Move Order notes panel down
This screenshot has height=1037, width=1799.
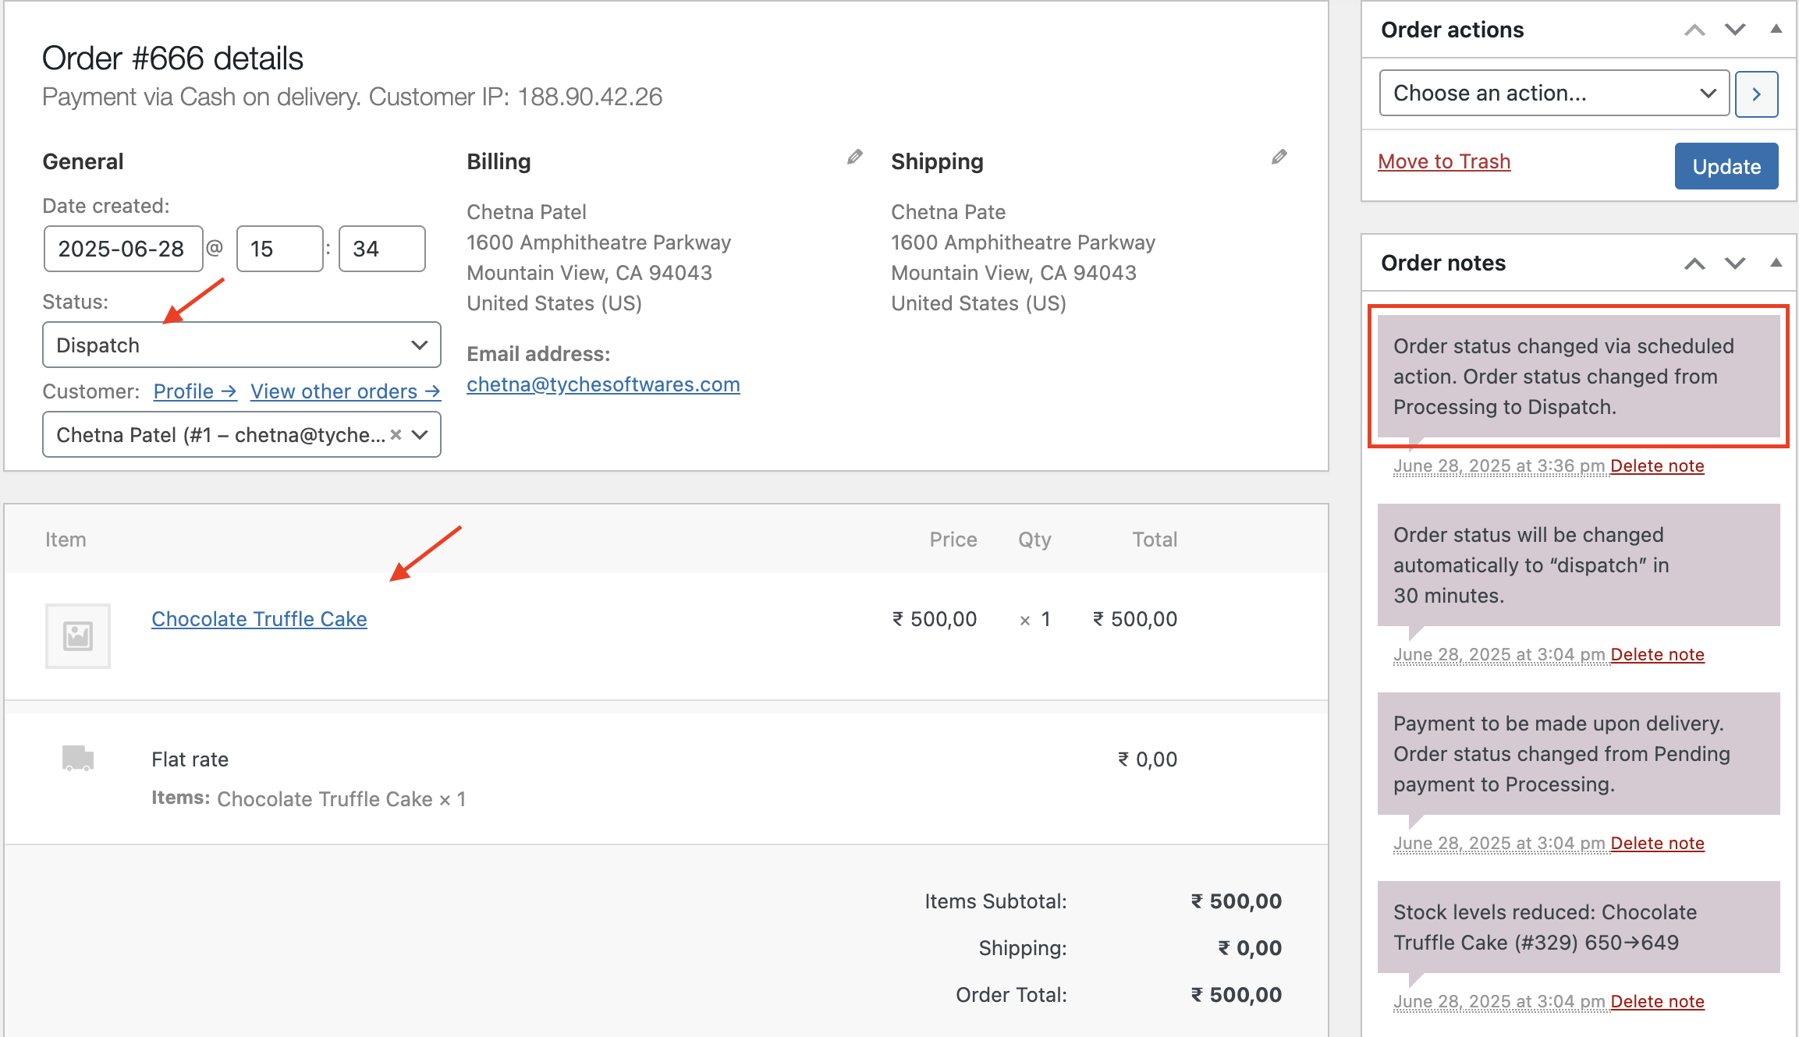coord(1734,263)
